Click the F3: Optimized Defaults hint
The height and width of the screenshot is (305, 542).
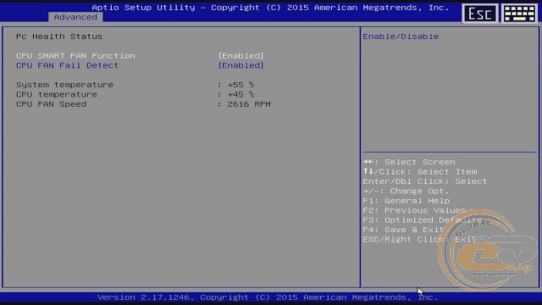pyautogui.click(x=423, y=220)
